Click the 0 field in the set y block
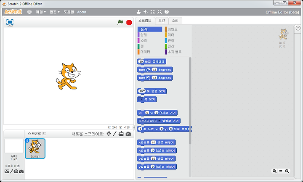 pyautogui.click(x=153, y=166)
